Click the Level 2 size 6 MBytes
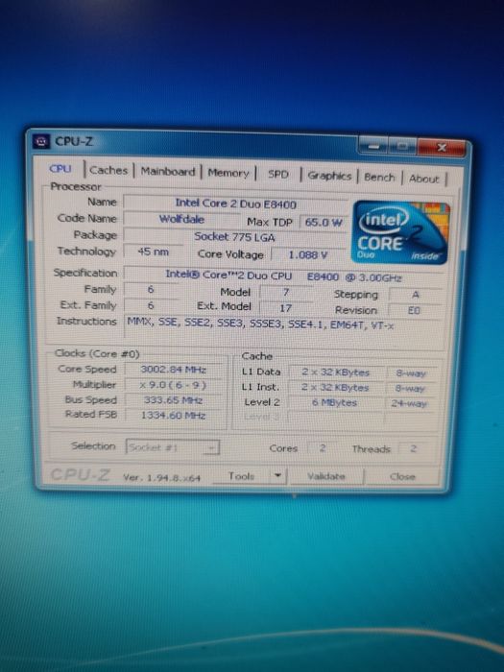 pos(335,403)
